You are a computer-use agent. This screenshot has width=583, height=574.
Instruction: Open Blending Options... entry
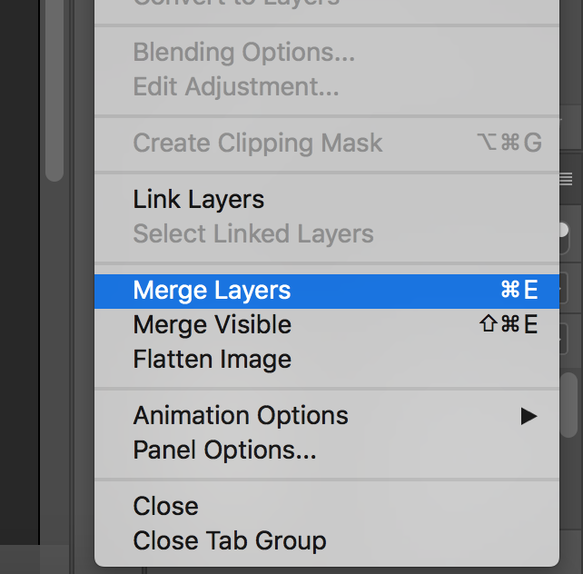pos(243,53)
